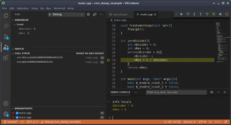Open the File menu
Viewport: 231px width, 125px height.
pos(4,9)
